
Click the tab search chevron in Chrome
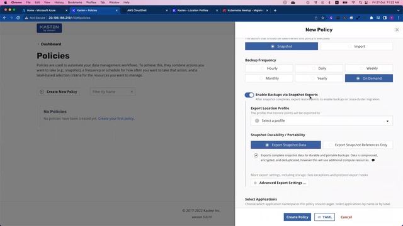(x=398, y=11)
